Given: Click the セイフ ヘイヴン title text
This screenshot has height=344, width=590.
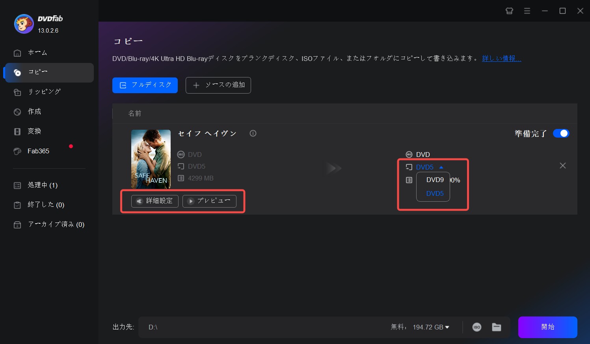Looking at the screenshot, I should pos(207,134).
